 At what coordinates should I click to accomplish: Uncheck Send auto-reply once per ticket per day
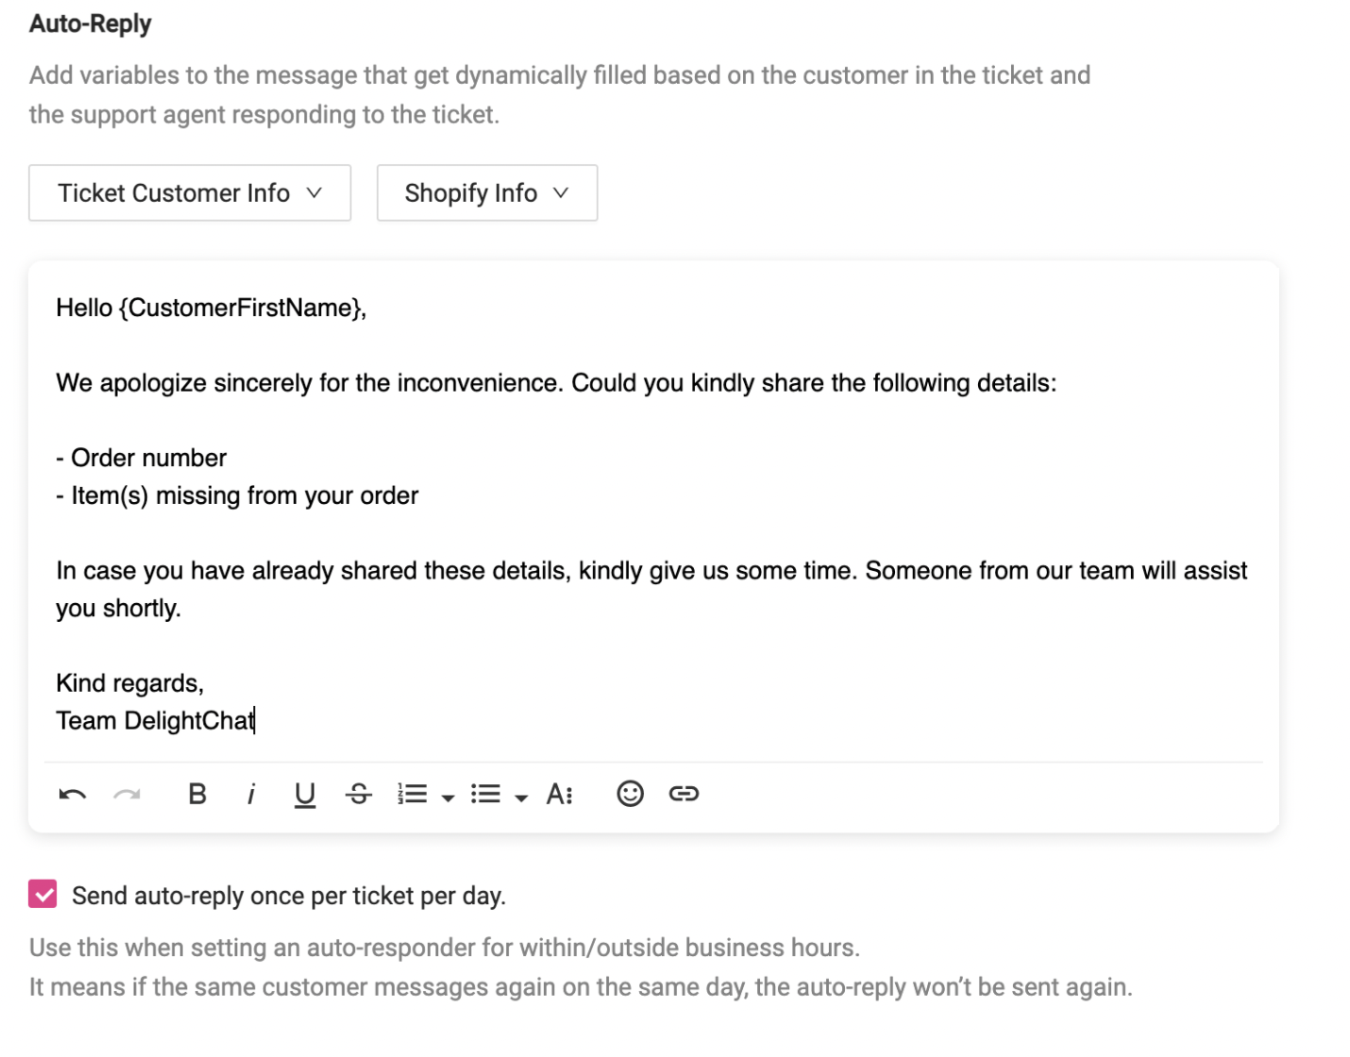pyautogui.click(x=41, y=894)
